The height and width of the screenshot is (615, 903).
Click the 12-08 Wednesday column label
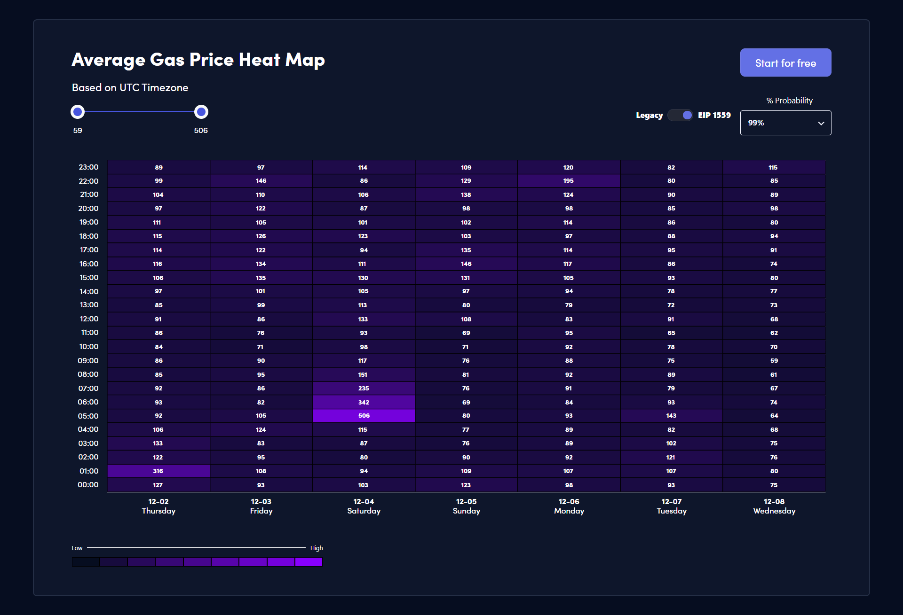tap(774, 506)
